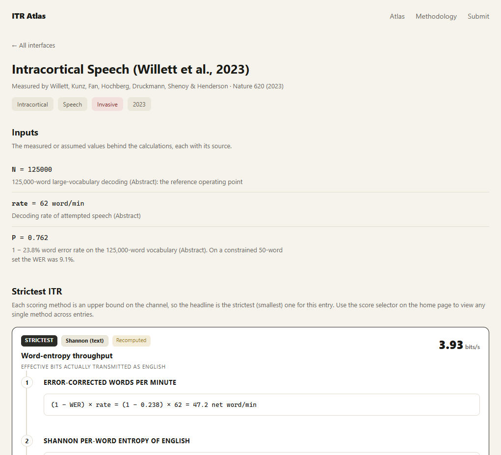Click Decoding rate of attempted speech note
This screenshot has height=455, width=501.
tap(76, 215)
